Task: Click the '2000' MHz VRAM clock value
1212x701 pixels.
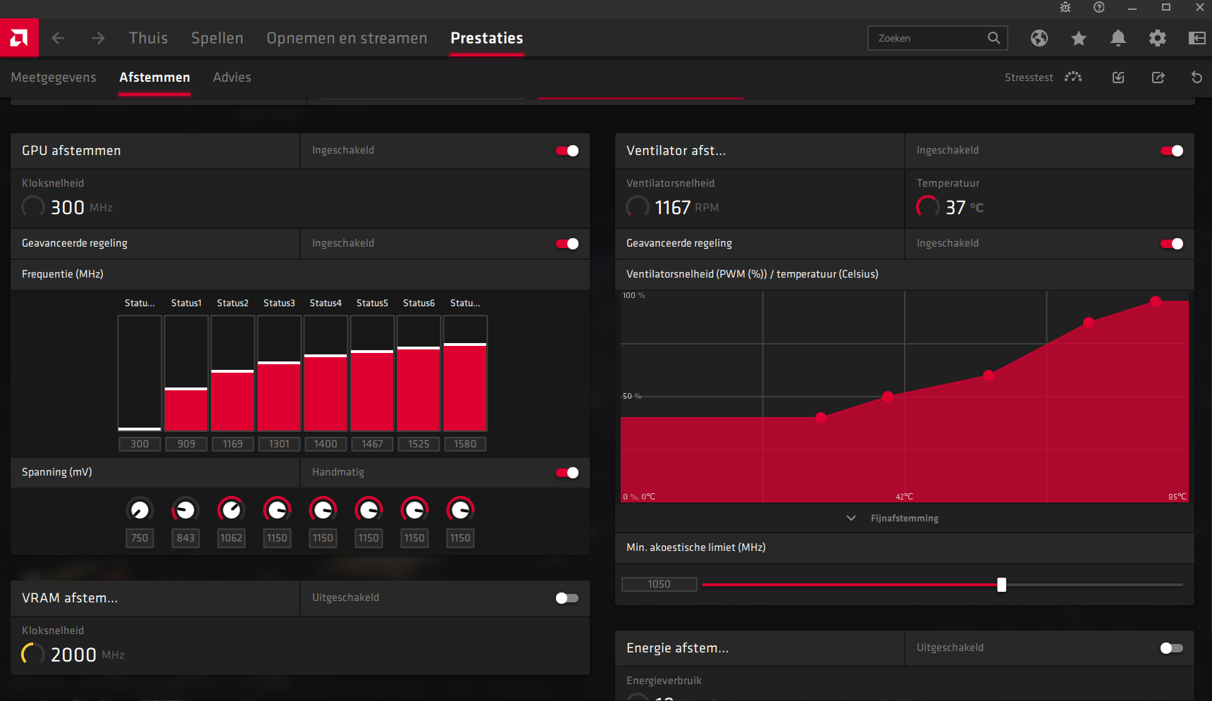Action: 73,655
